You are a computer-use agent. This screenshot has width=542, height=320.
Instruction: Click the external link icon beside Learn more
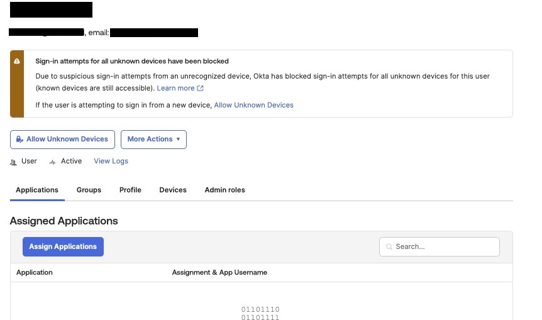click(201, 89)
